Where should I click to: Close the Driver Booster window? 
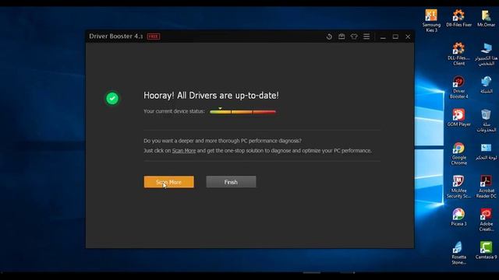click(408, 37)
